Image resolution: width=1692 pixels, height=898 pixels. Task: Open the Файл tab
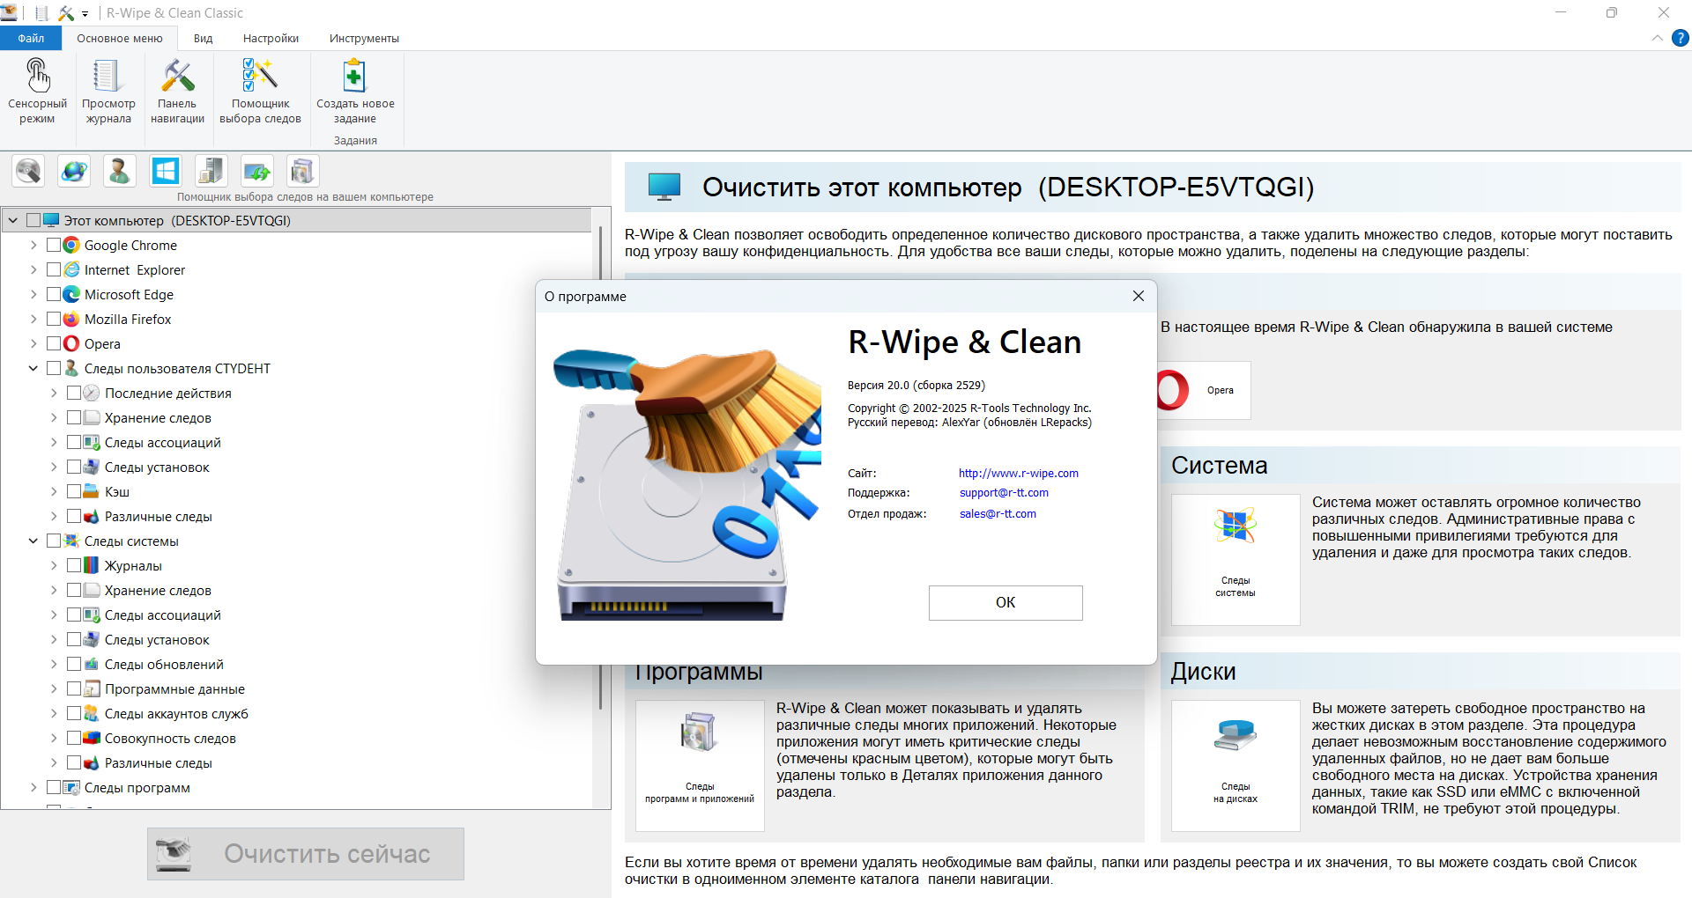point(31,38)
